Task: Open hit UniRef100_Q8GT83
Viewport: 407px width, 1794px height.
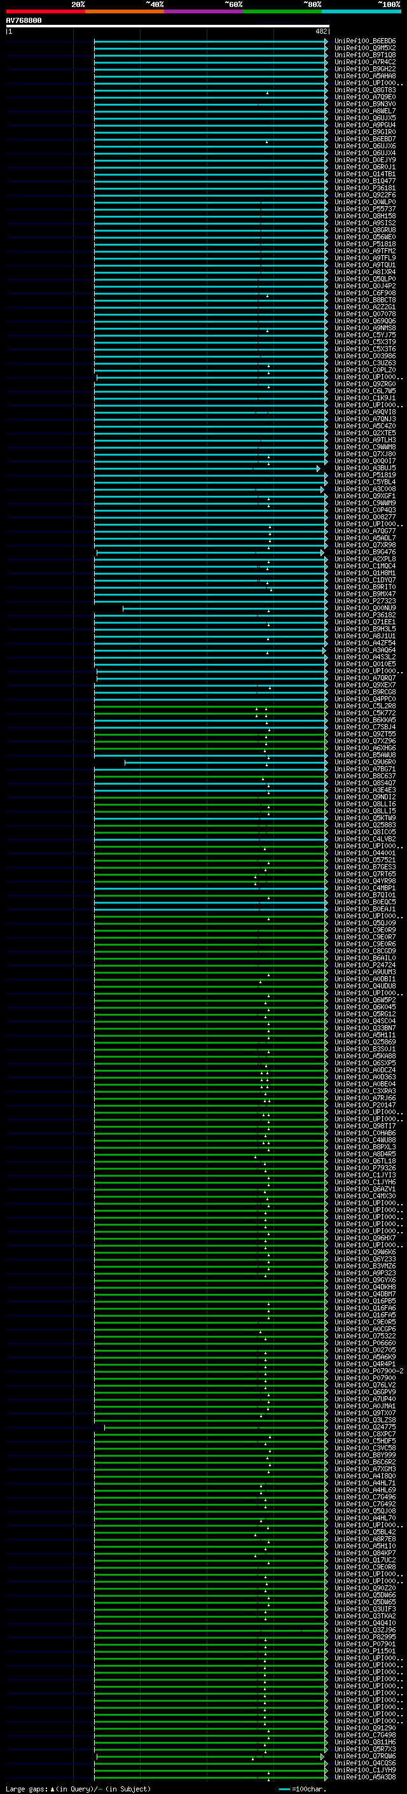Action: pyautogui.click(x=364, y=90)
